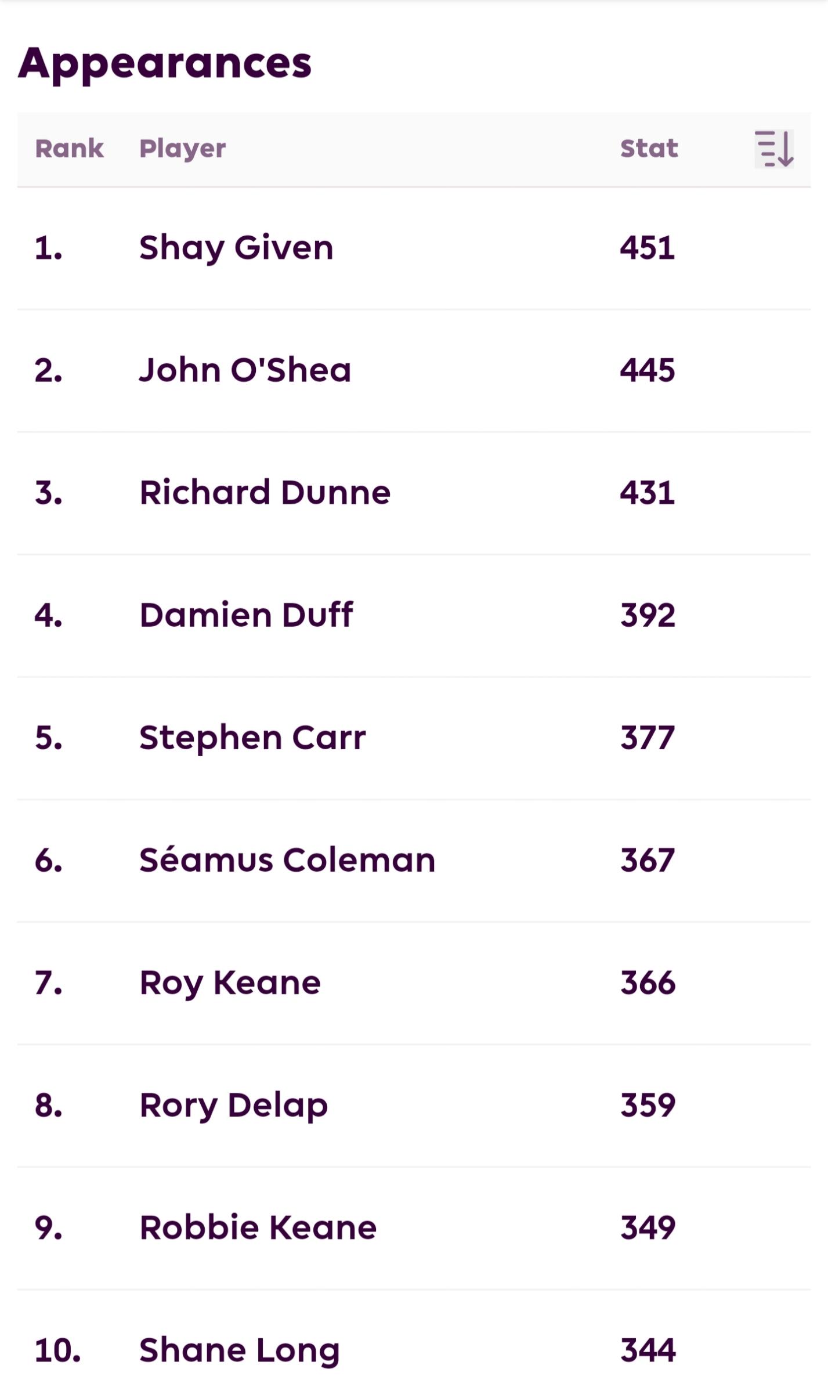Click Roy Keane's 366 stat value
The image size is (828, 1394).
648,983
